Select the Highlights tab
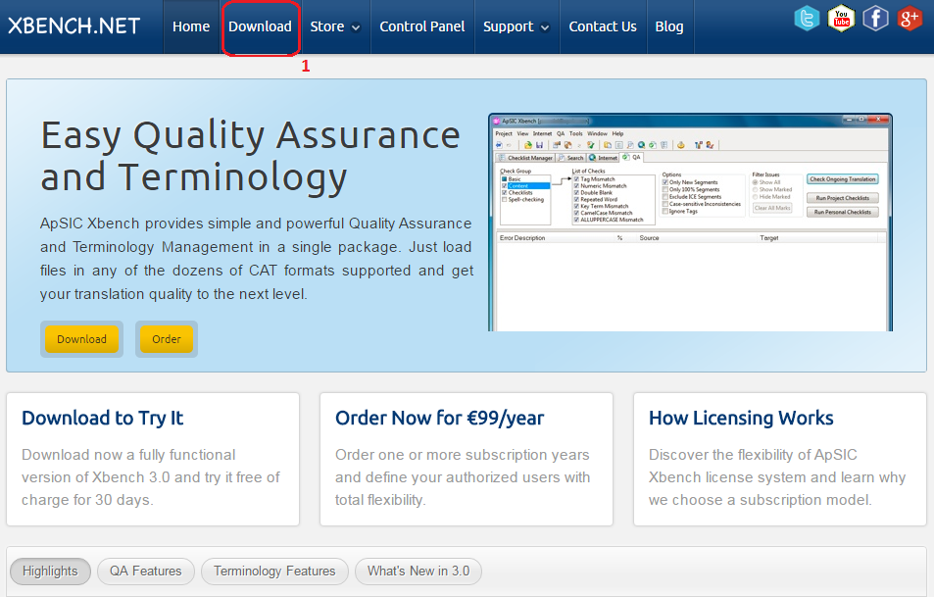Image resolution: width=934 pixels, height=597 pixels. (x=50, y=572)
